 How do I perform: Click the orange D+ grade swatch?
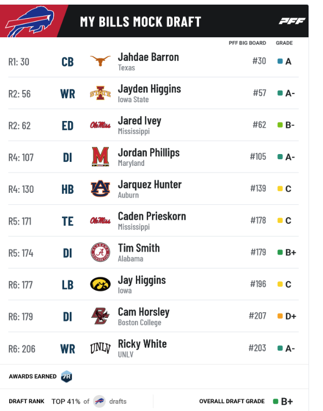[x=280, y=316]
